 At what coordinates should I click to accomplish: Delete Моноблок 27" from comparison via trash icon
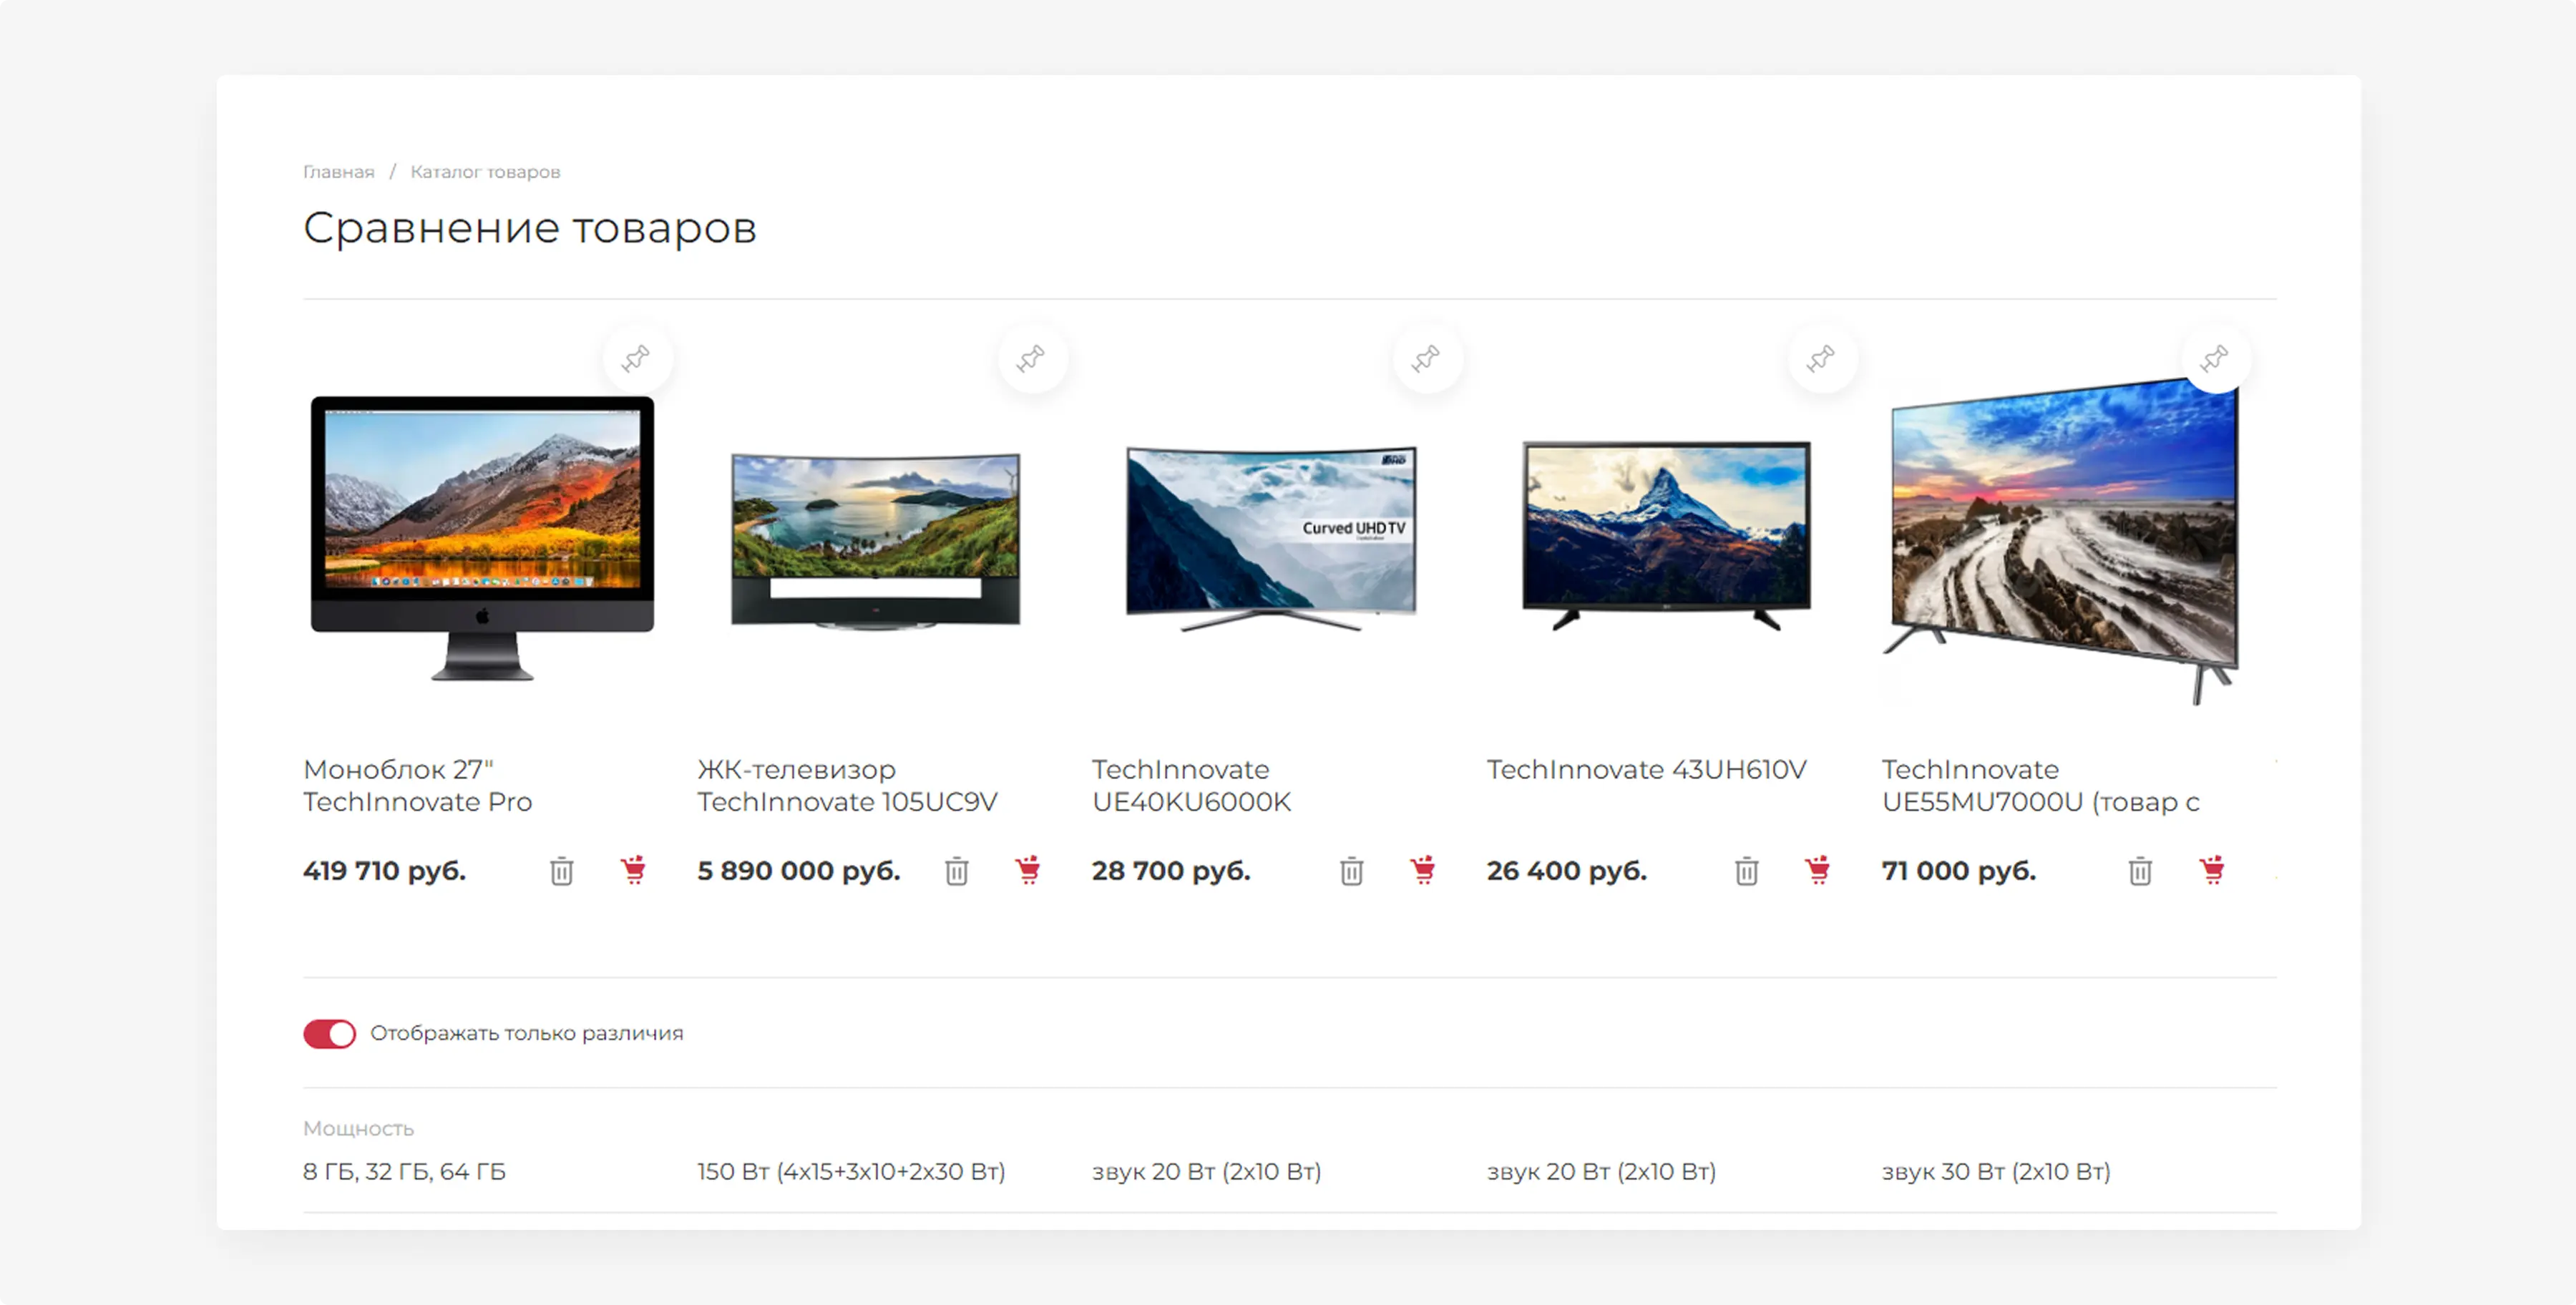point(562,871)
